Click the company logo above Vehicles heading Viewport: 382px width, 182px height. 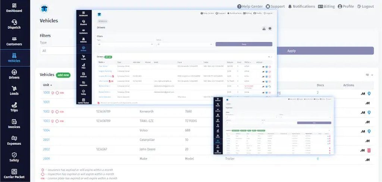click(x=44, y=9)
